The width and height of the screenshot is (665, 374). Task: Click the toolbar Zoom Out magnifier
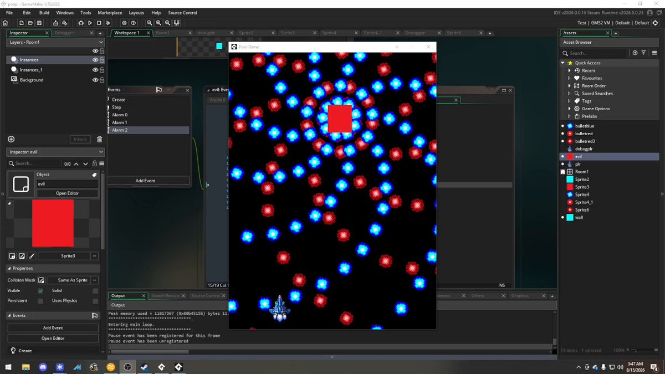[158, 23]
